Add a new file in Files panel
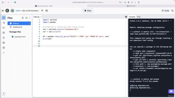 [23, 18]
